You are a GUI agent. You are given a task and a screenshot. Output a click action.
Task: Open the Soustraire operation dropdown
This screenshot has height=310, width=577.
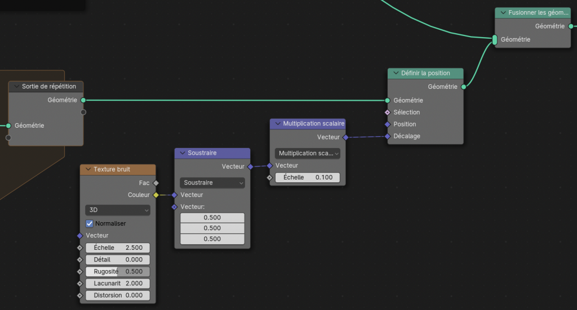212,183
